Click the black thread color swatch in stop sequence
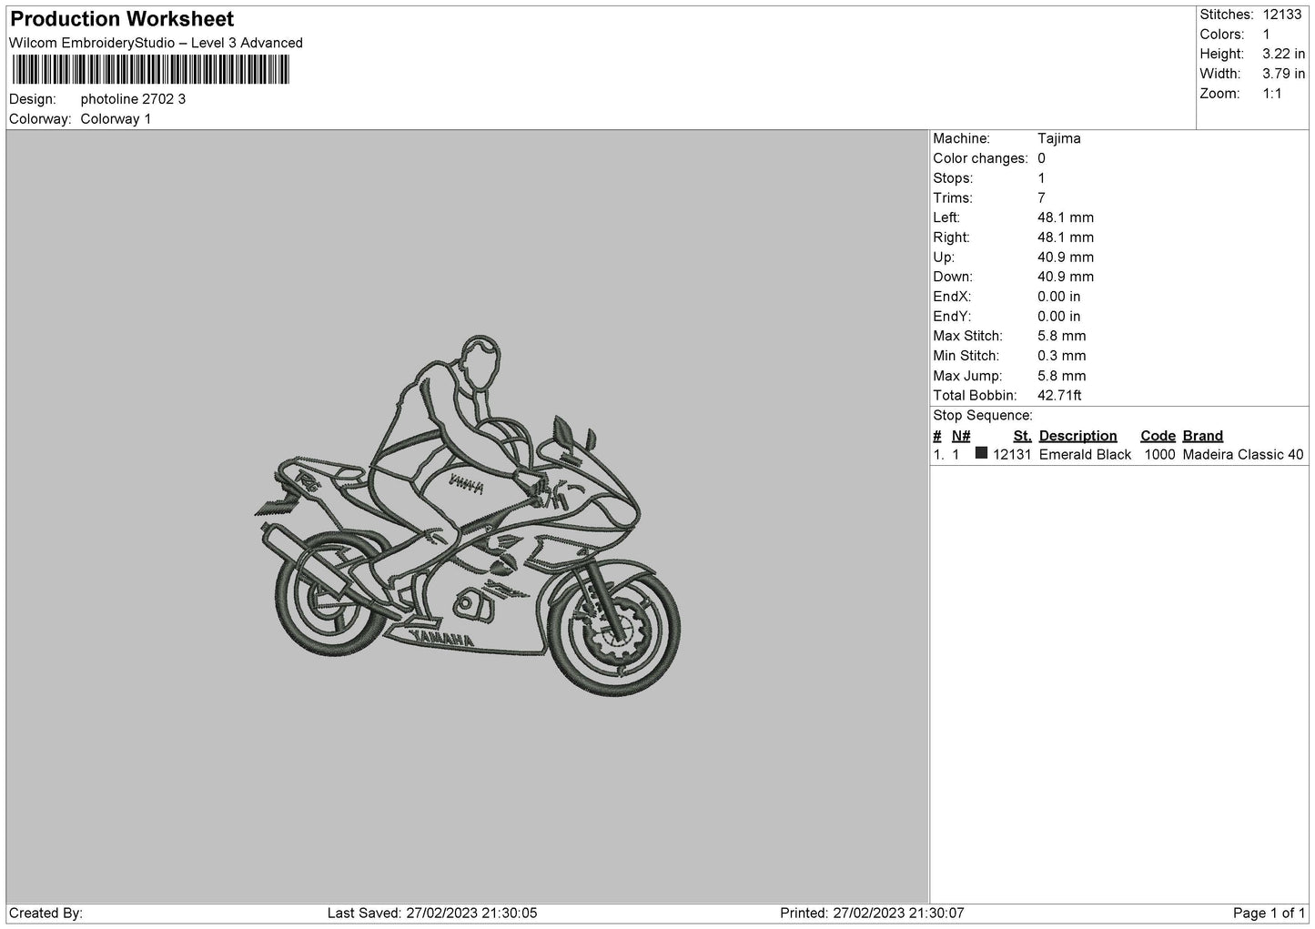Screen dimensions: 1315x929 click(981, 453)
